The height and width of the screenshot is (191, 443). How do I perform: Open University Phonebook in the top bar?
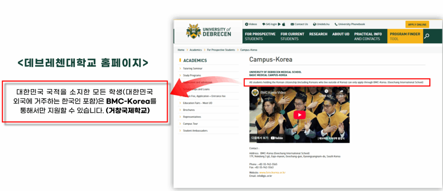(351, 24)
